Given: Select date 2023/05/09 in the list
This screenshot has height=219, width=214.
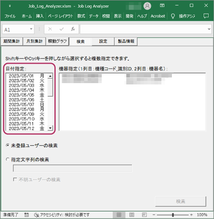Looking at the screenshot, I should 27,114.
